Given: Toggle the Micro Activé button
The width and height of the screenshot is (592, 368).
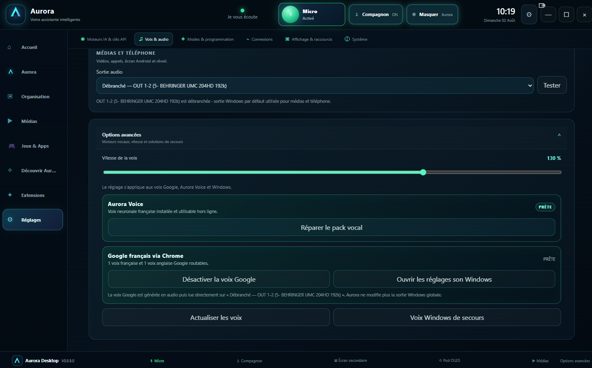Looking at the screenshot, I should point(312,14).
